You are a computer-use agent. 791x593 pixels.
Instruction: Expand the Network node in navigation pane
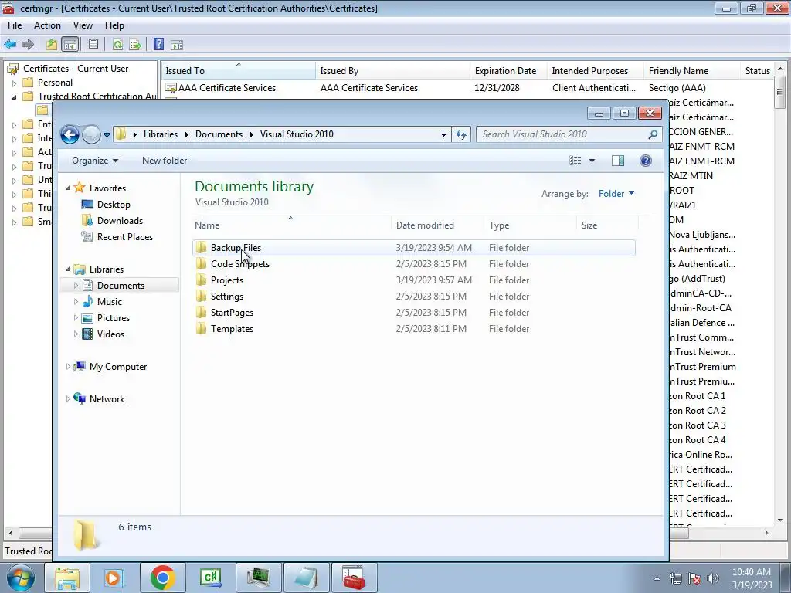point(68,399)
